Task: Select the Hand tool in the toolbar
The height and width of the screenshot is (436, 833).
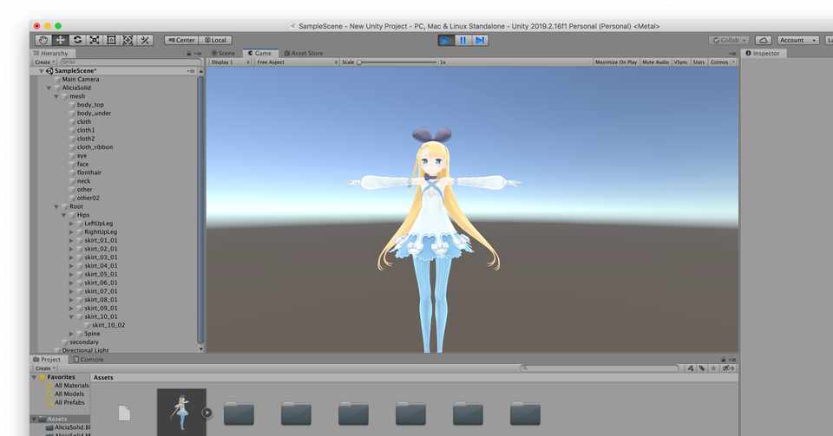Action: (43, 41)
